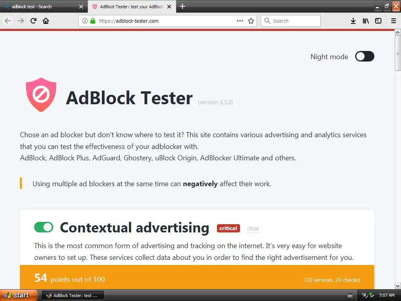The width and height of the screenshot is (401, 301).
Task: Click the search magnifier icon
Action: [267, 21]
